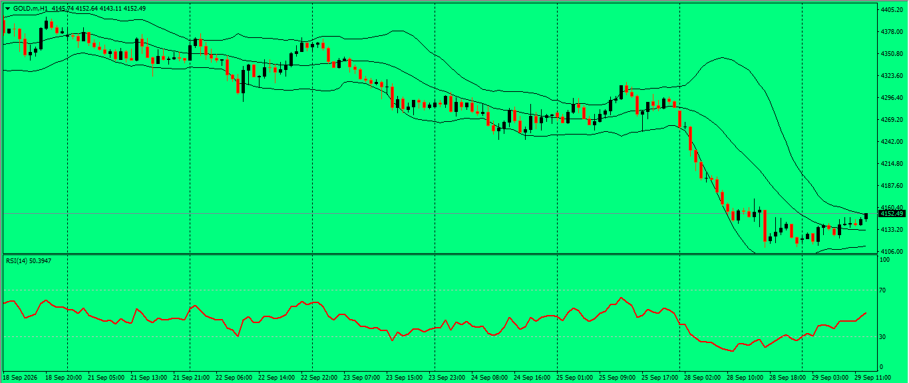Click the 29 Sep 03:00 time label

click(830, 378)
